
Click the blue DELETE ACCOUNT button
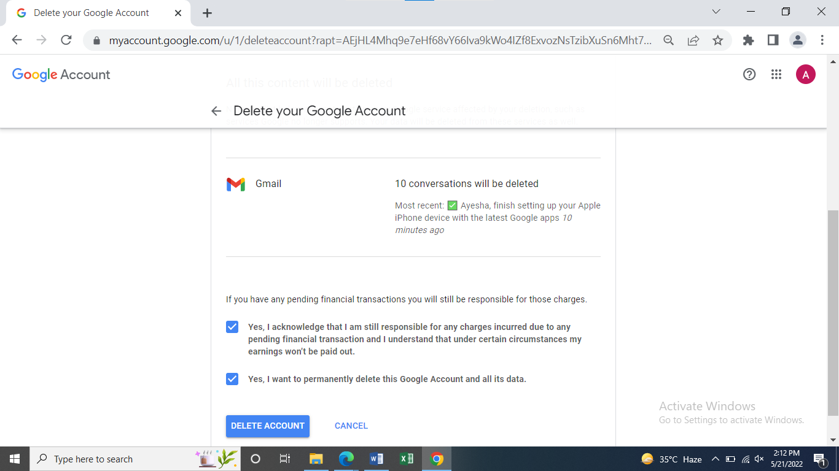tap(268, 426)
